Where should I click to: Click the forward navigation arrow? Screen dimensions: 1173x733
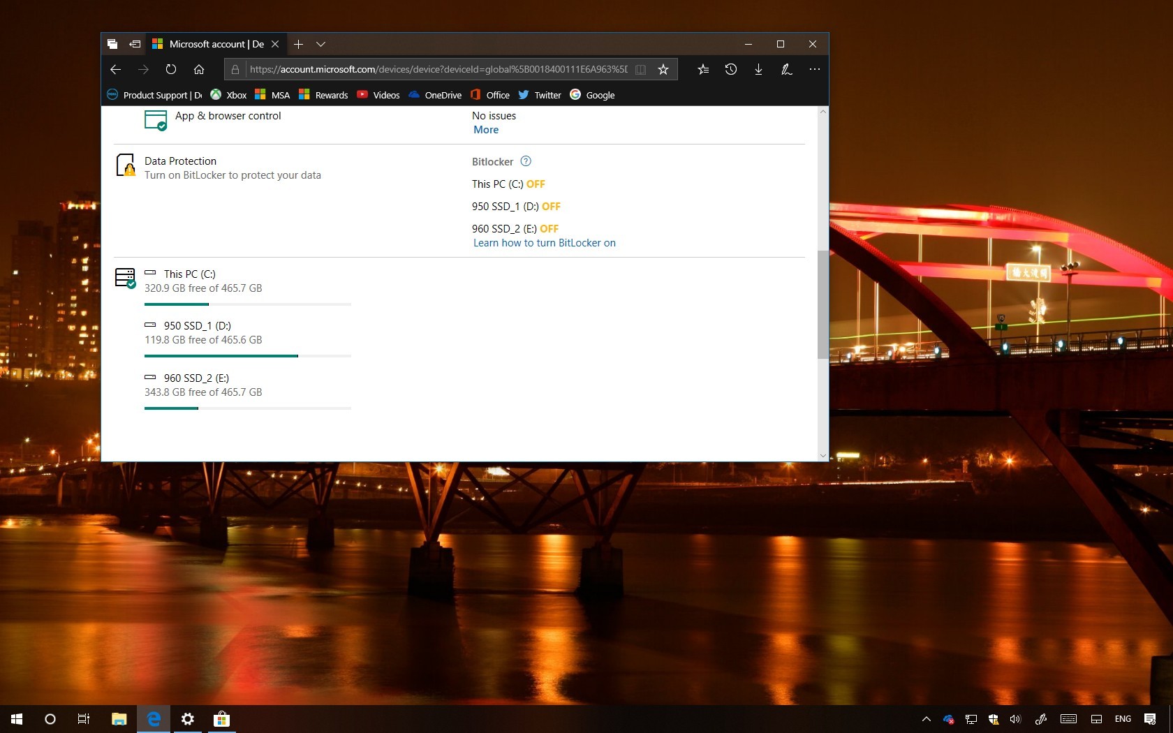(x=143, y=69)
